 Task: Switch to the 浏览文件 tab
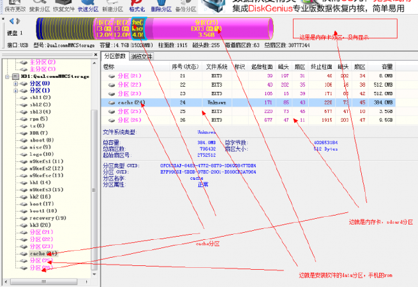(142, 57)
